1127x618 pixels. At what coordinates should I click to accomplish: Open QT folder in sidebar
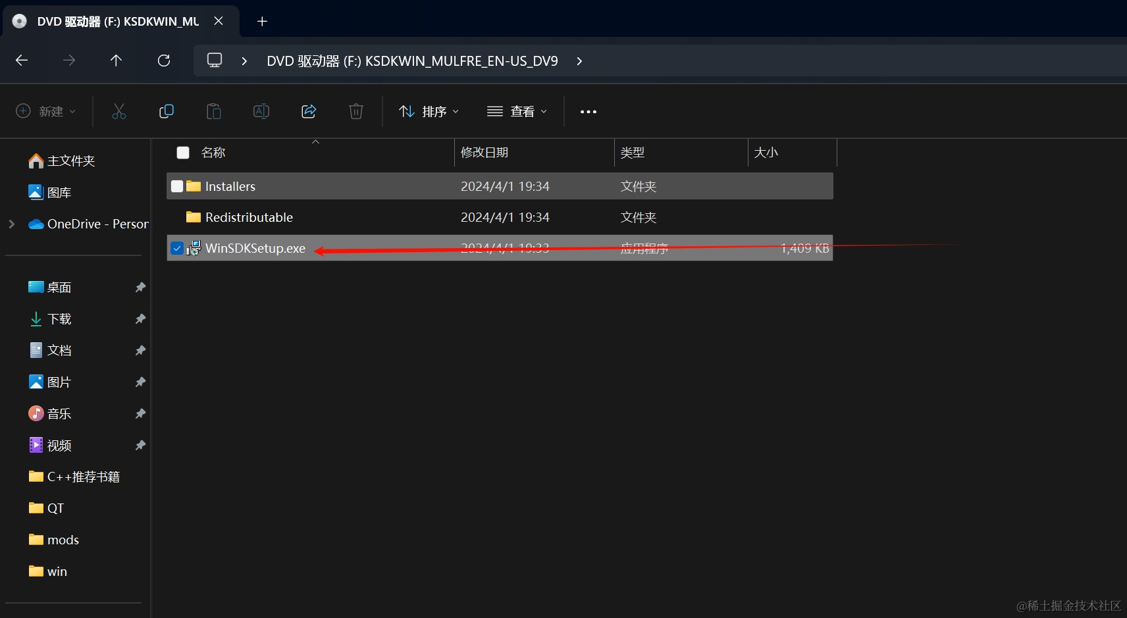tap(46, 508)
